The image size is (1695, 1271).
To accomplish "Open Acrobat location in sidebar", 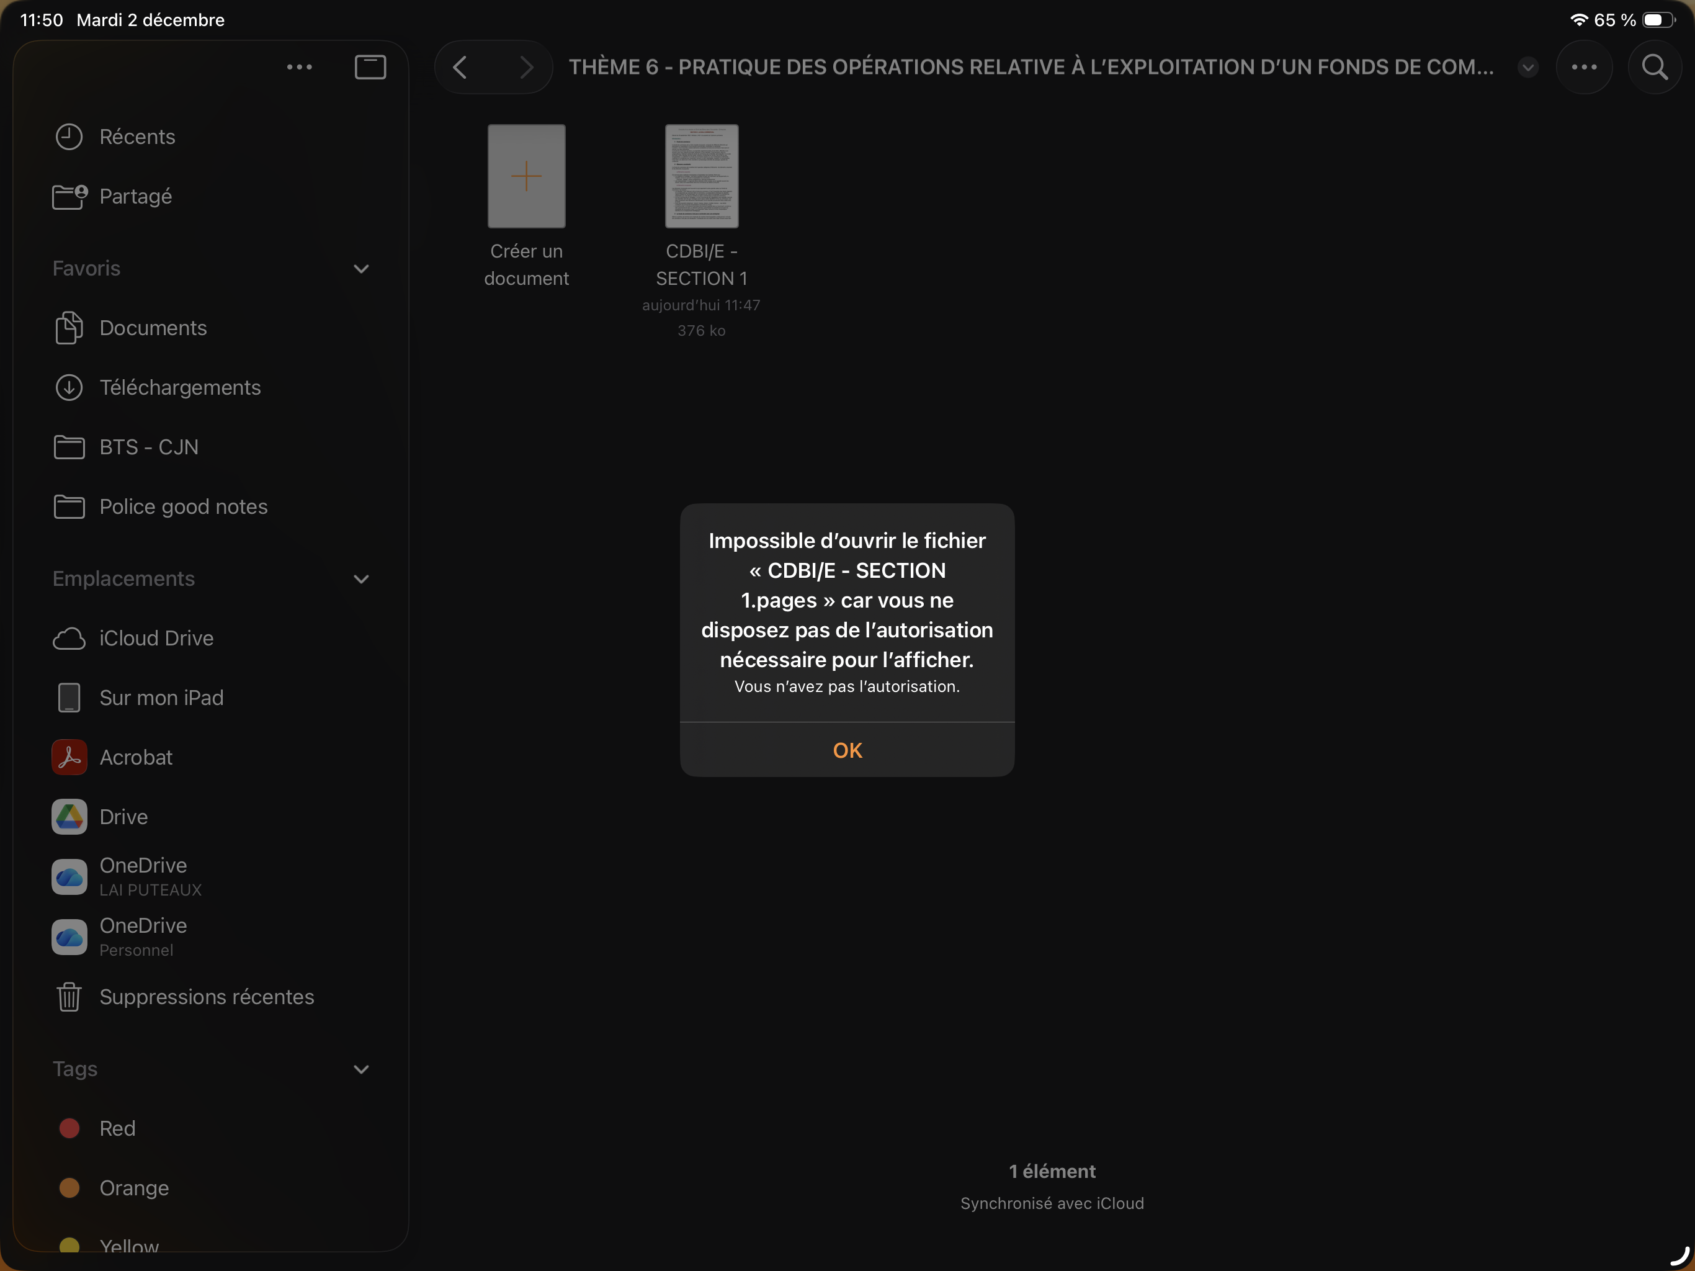I will pyautogui.click(x=136, y=757).
